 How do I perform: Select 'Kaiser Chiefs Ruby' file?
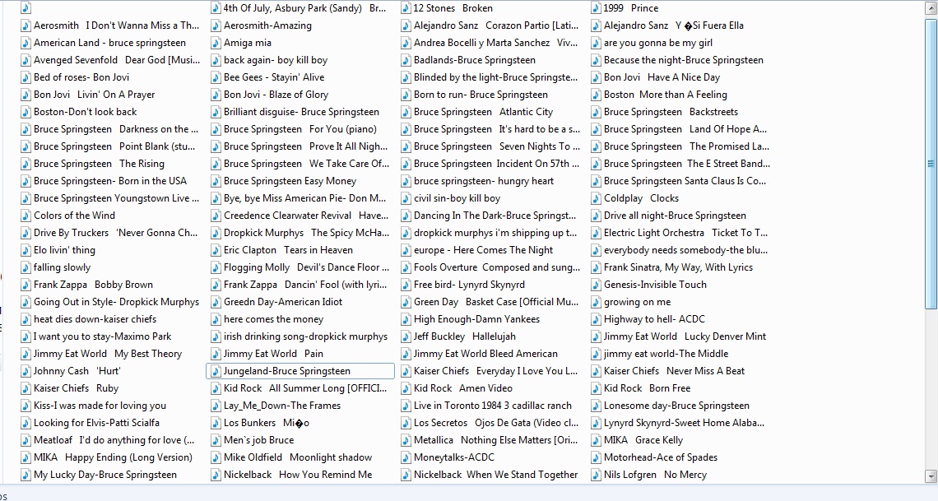click(x=76, y=388)
